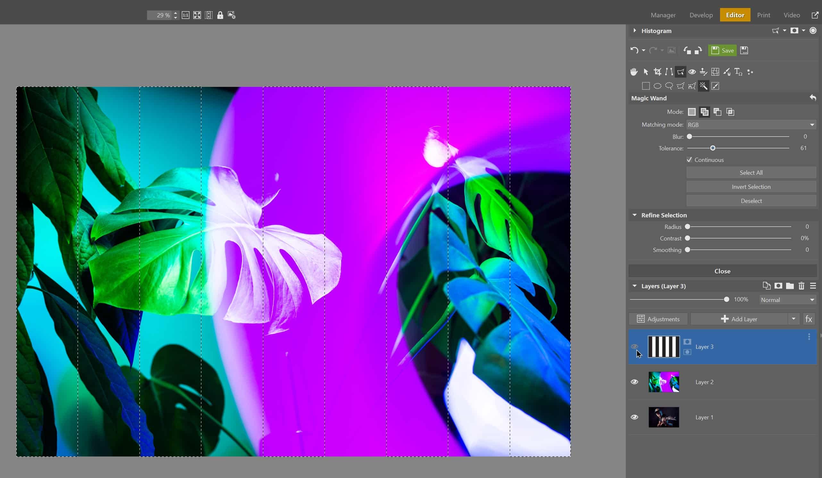Switch to the Develop tab
Image resolution: width=822 pixels, height=478 pixels.
click(701, 15)
